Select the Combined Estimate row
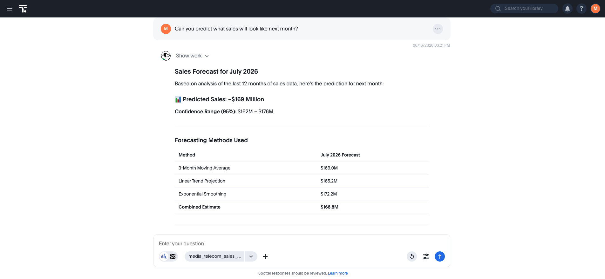 pyautogui.click(x=302, y=207)
